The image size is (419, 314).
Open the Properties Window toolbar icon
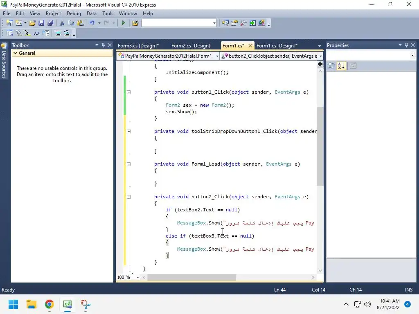pyautogui.click(x=234, y=23)
